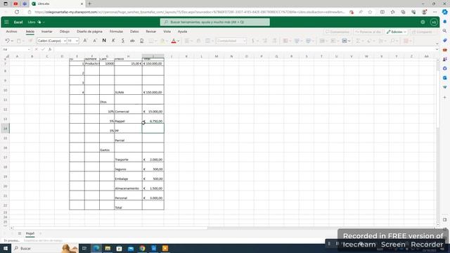
Task: Toggle italic formatting (K)
Action: [x=113, y=41]
